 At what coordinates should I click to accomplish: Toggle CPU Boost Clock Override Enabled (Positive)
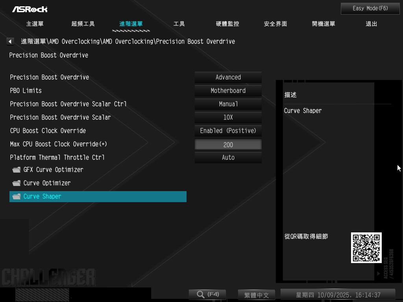pyautogui.click(x=228, y=131)
